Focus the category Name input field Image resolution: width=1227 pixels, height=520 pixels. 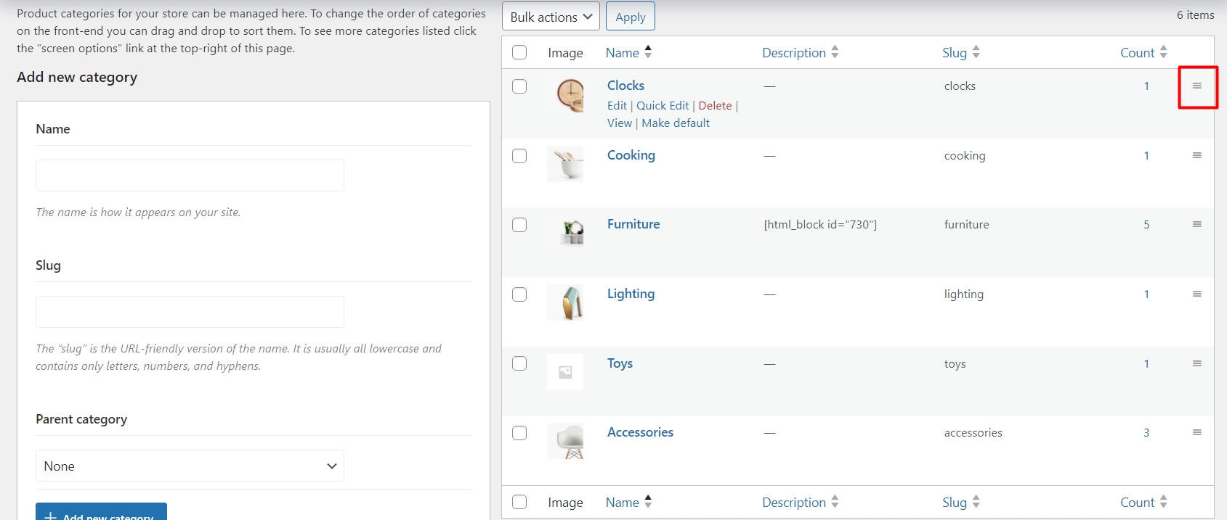click(190, 176)
